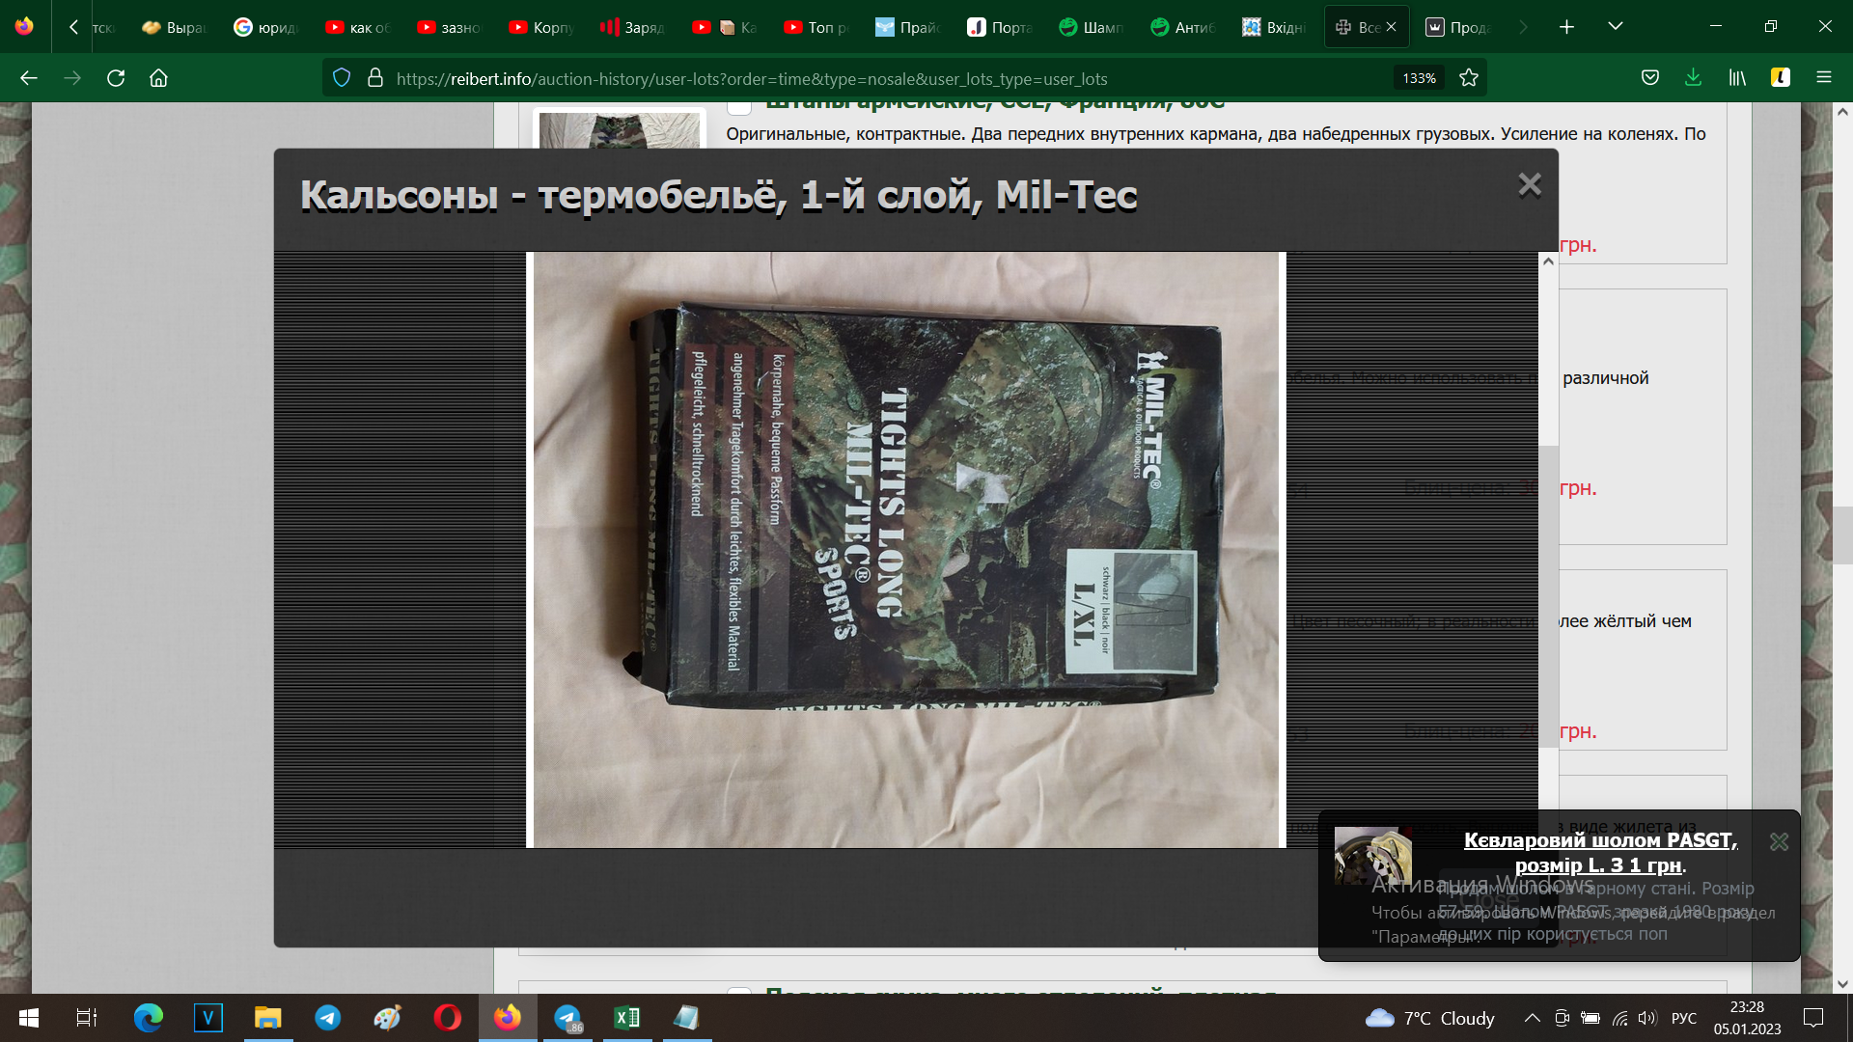Switch to the Прайс... tab

click(x=908, y=27)
